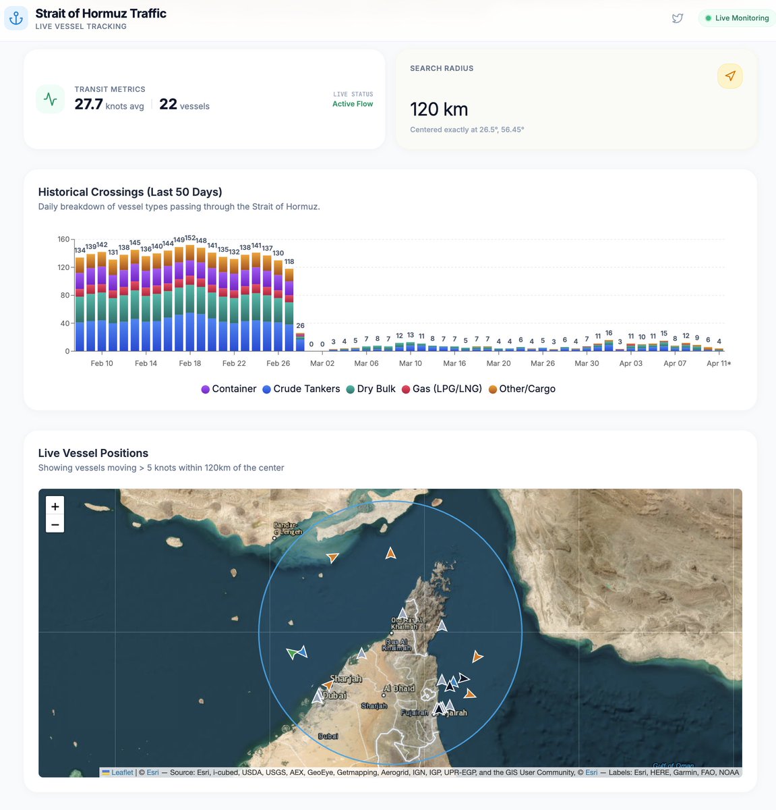This screenshot has height=810, width=776.
Task: Toggle the Crude Tankers legend series
Action: [x=301, y=389]
